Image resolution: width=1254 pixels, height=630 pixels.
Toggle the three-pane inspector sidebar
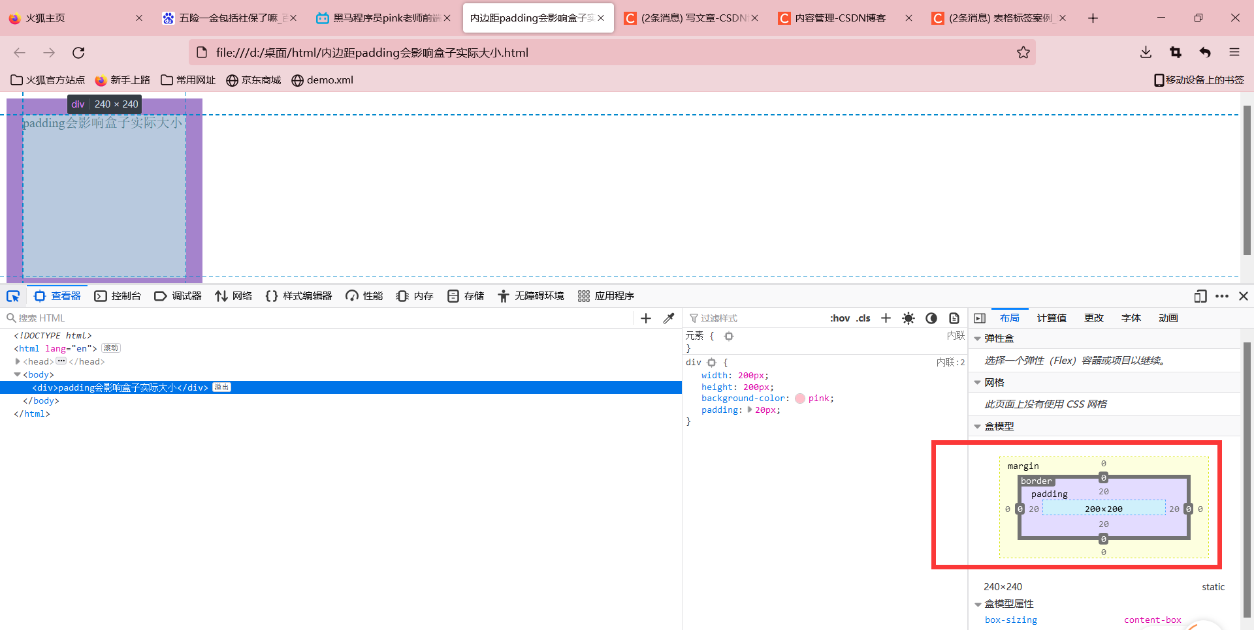tap(980, 318)
